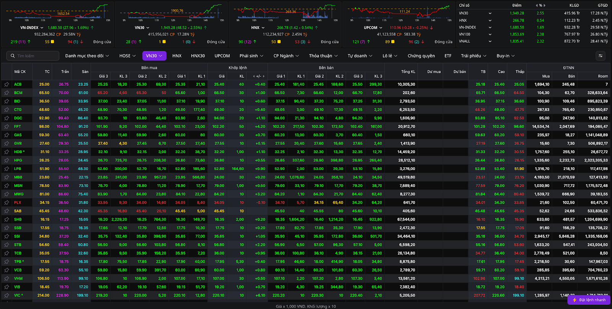
Task: Click right arrow beside +/- column header
Action: pos(264,76)
